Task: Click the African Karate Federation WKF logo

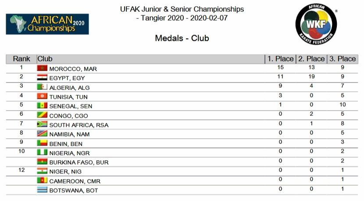Action: (x=315, y=25)
